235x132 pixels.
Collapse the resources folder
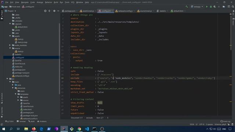coord(13,88)
